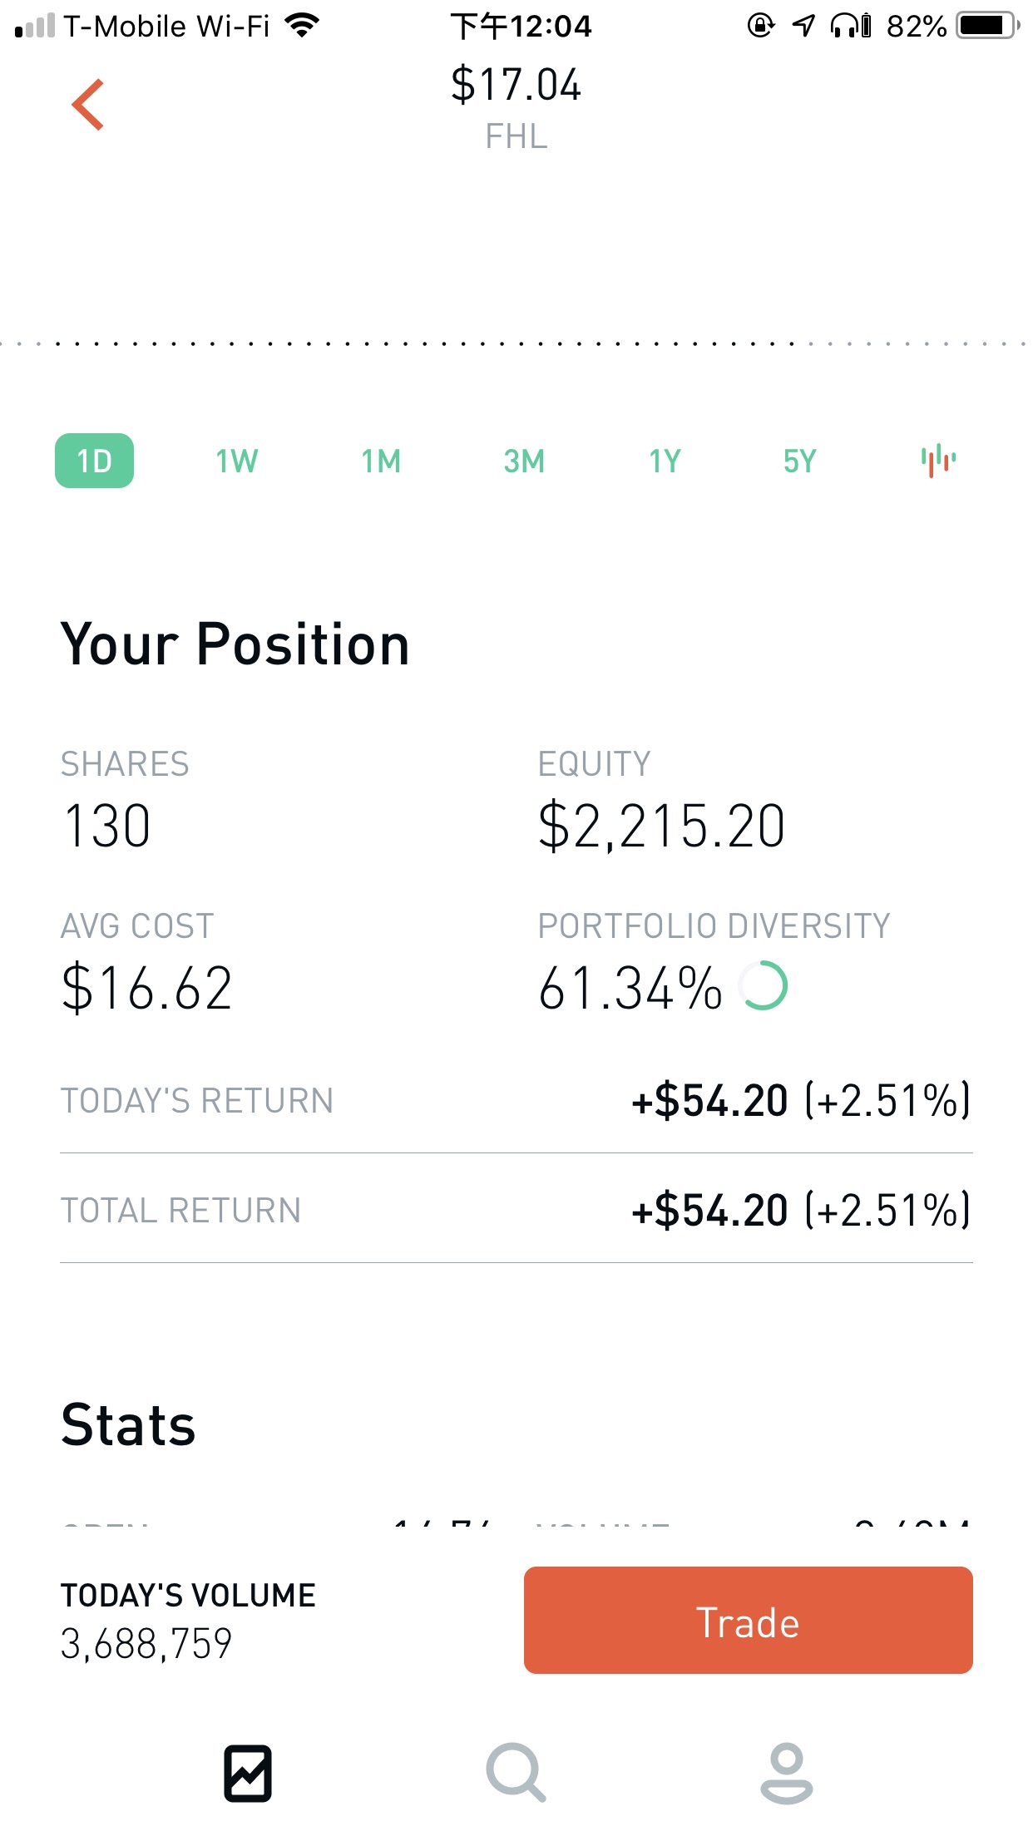Screen dimensions: 1033x1836
Task: Show the 1Y chart range
Action: [665, 461]
